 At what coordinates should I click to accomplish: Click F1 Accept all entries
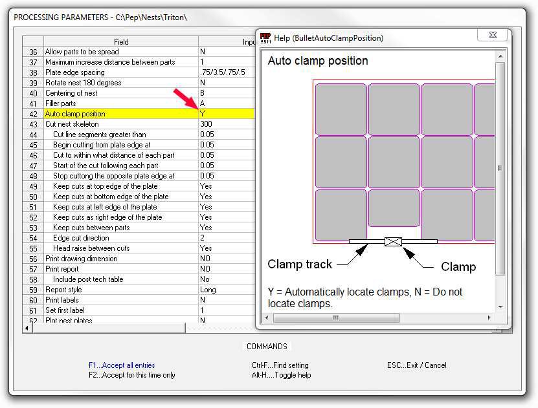pyautogui.click(x=122, y=365)
